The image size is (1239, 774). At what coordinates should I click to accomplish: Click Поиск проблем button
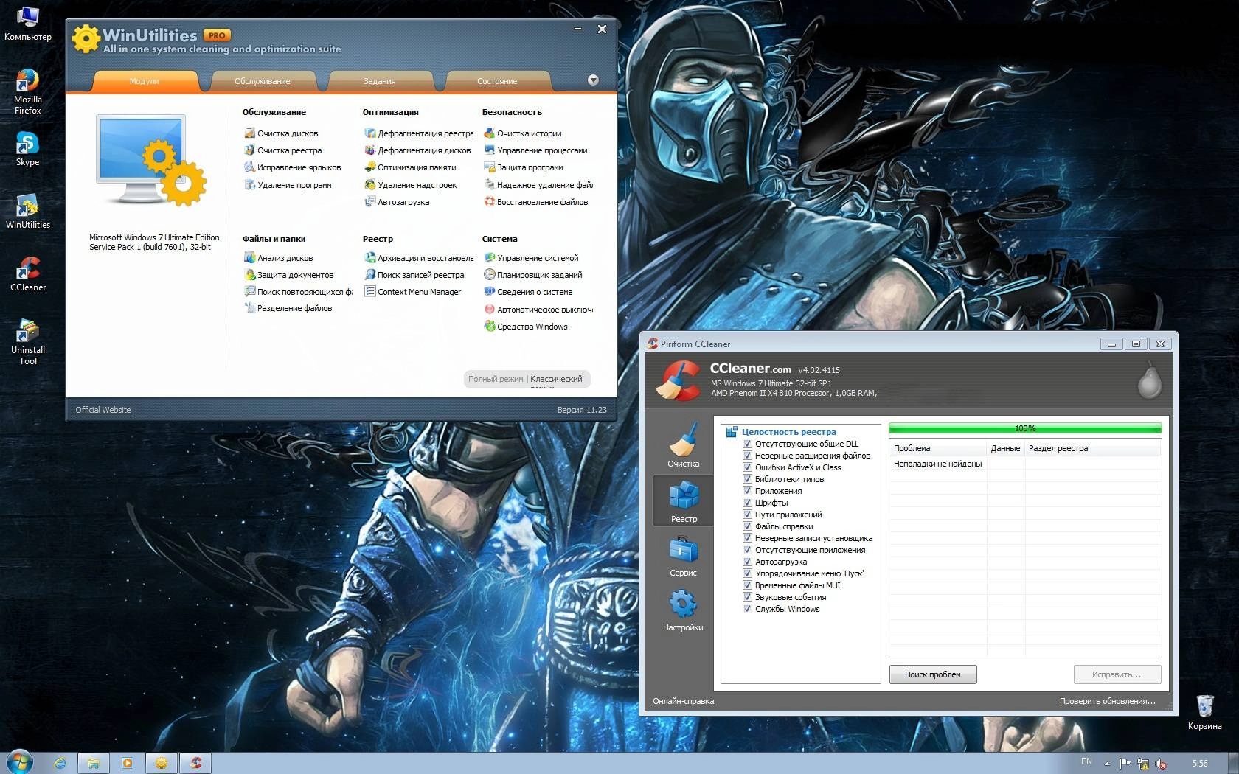click(933, 674)
